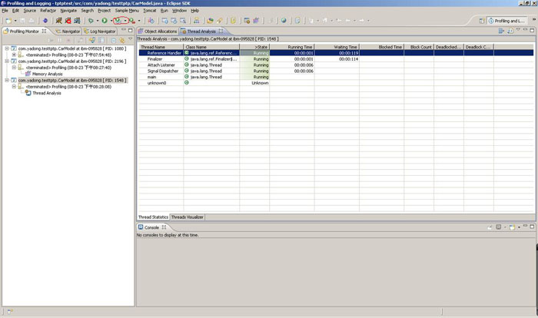Switch to the Log Navigator tab
This screenshot has height=318, width=538.
(100, 31)
